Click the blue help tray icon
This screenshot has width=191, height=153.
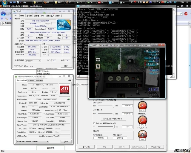point(150,2)
